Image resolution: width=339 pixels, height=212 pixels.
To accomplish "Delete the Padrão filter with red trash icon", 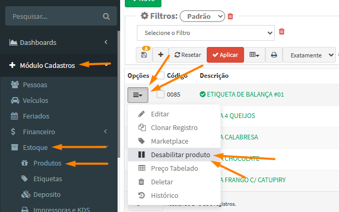I will point(231,16).
